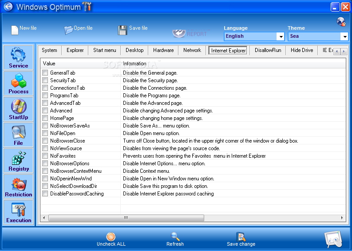Click the Value column header
The height and width of the screenshot is (251, 352).
click(81, 64)
